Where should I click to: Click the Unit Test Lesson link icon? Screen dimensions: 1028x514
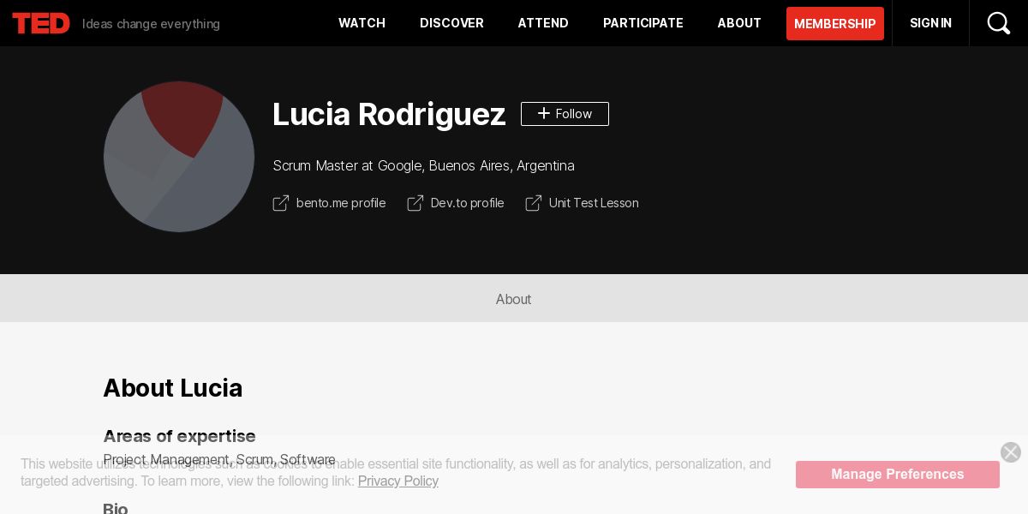coord(534,203)
